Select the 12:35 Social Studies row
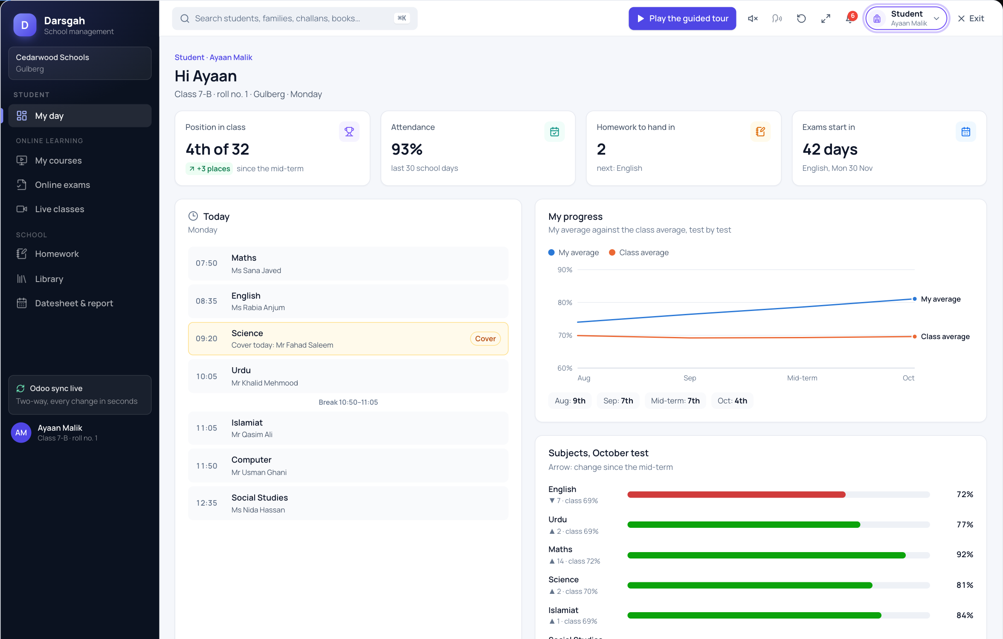Screen dimensions: 1003x639 coord(348,503)
